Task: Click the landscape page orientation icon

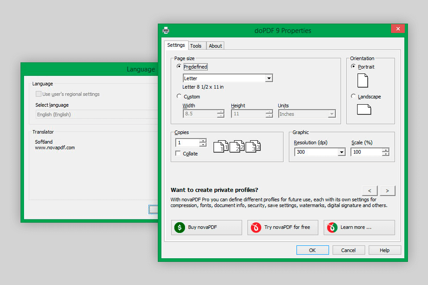Action: 364,109
